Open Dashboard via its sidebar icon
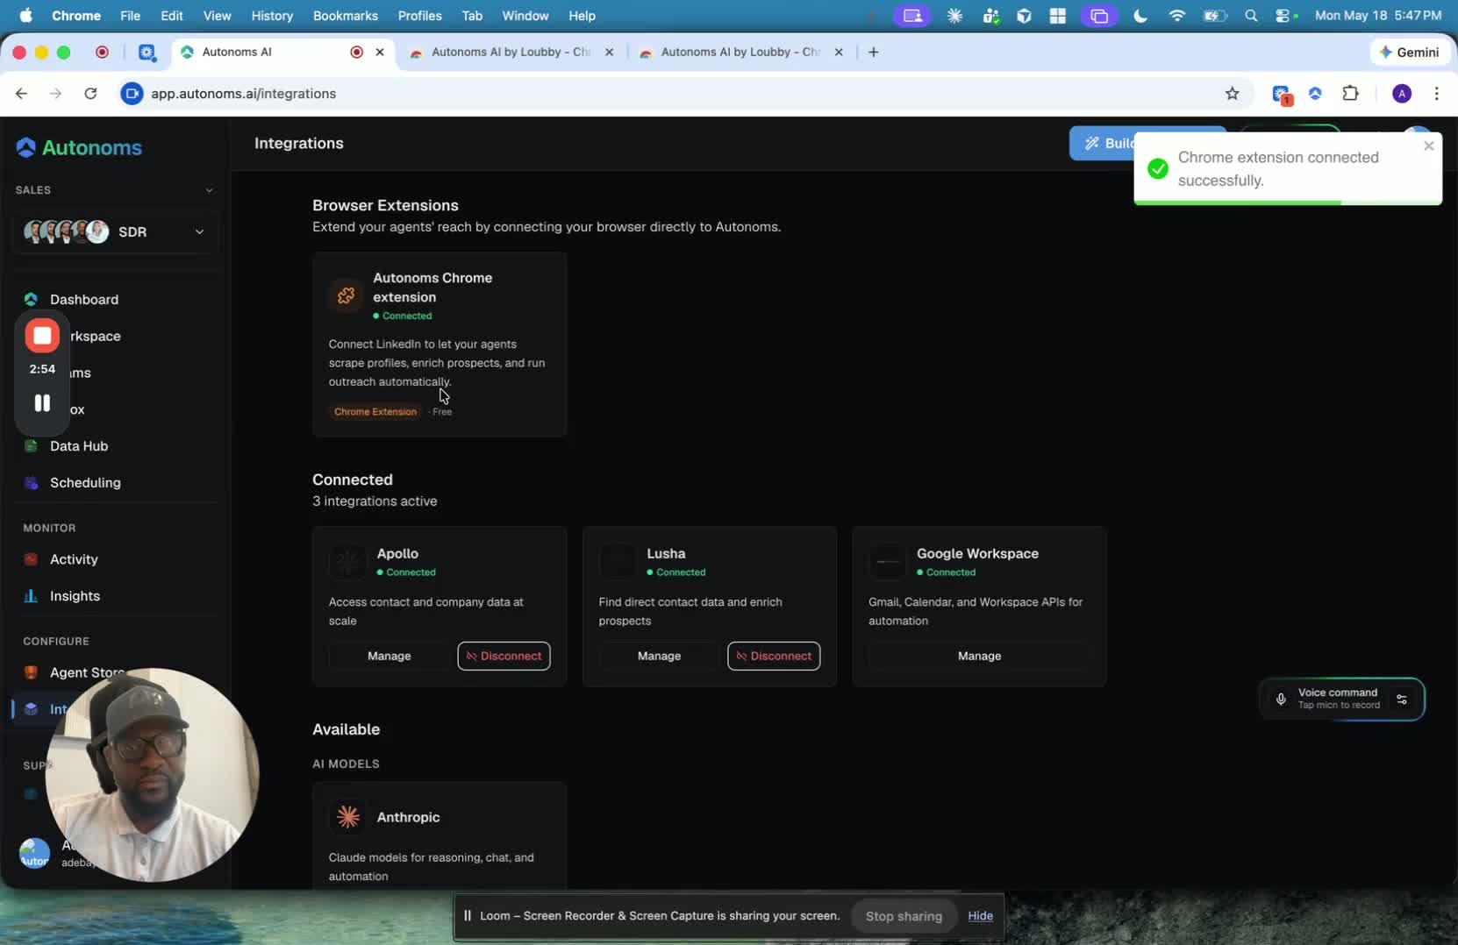1458x945 pixels. 31,300
